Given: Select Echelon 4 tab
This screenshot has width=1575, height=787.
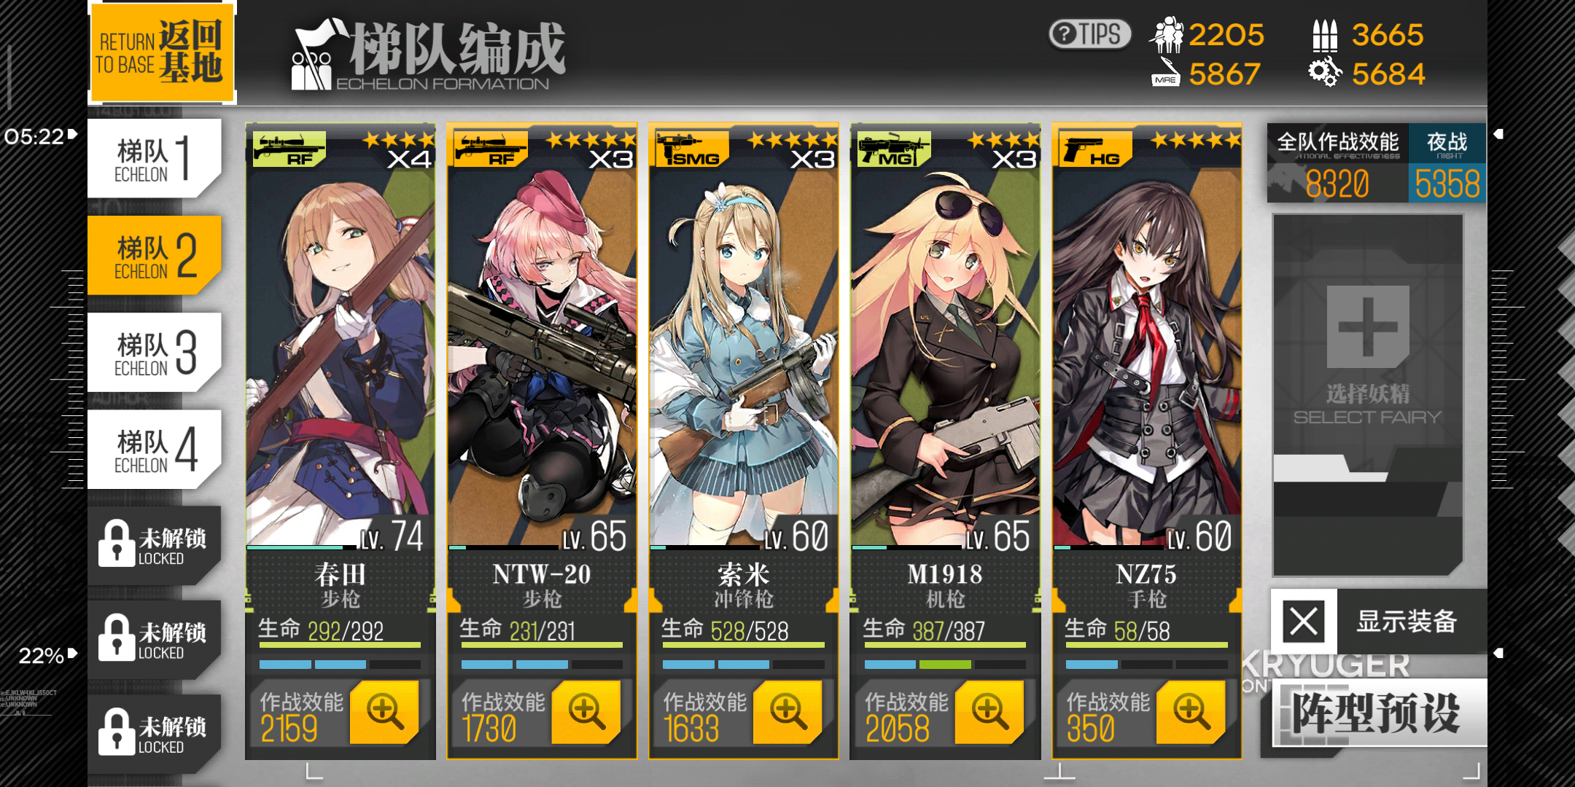Looking at the screenshot, I should (x=155, y=450).
